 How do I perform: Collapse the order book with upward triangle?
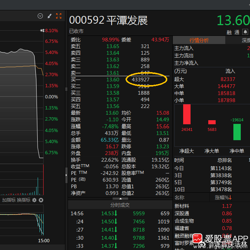click(x=120, y=199)
